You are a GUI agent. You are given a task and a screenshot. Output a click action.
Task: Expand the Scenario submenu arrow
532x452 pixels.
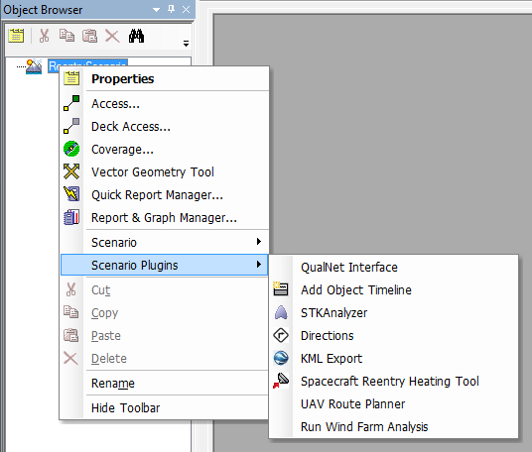[x=259, y=242]
